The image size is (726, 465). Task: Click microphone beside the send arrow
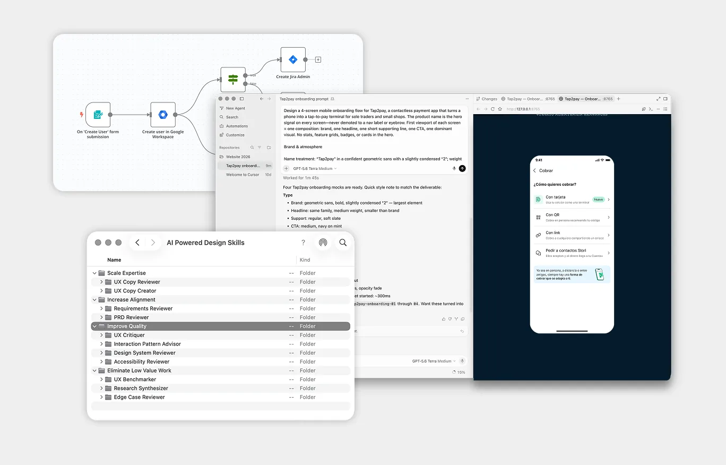[454, 168]
